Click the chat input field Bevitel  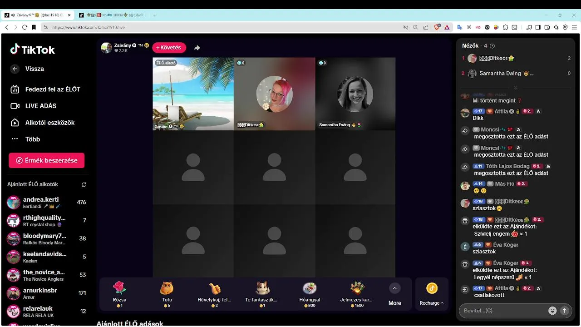(x=504, y=311)
